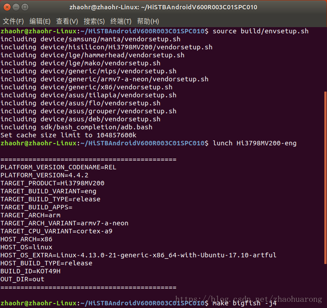This screenshot has height=308, width=327.
Task: Open the 编辑(E) menu
Action: pos(40,21)
